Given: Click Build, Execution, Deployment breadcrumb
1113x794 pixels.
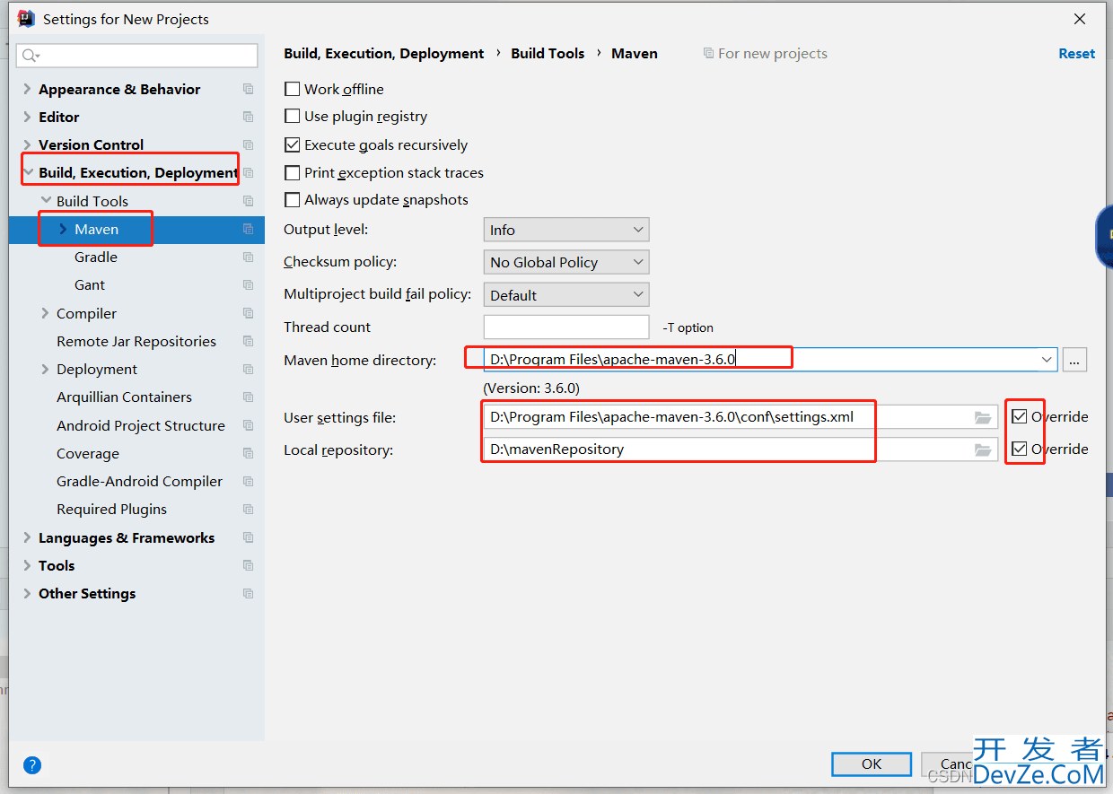Looking at the screenshot, I should coord(384,54).
